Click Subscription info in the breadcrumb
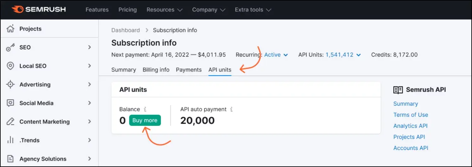The height and width of the screenshot is (167, 472). tap(175, 30)
